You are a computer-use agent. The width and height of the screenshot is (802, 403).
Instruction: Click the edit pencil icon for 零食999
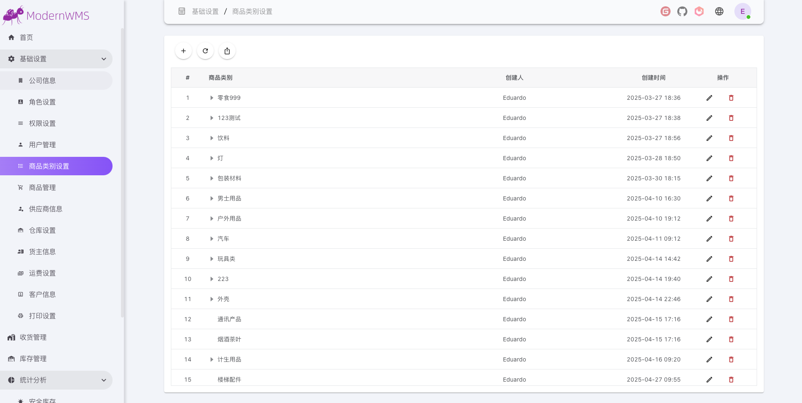click(x=709, y=98)
